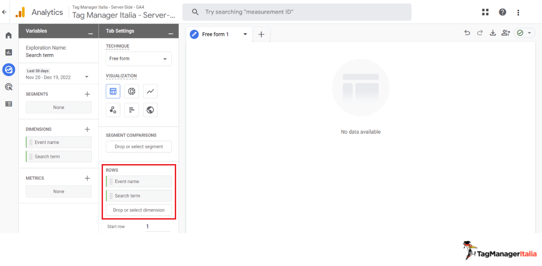
Task: Add a new segment with plus
Action: 87,94
